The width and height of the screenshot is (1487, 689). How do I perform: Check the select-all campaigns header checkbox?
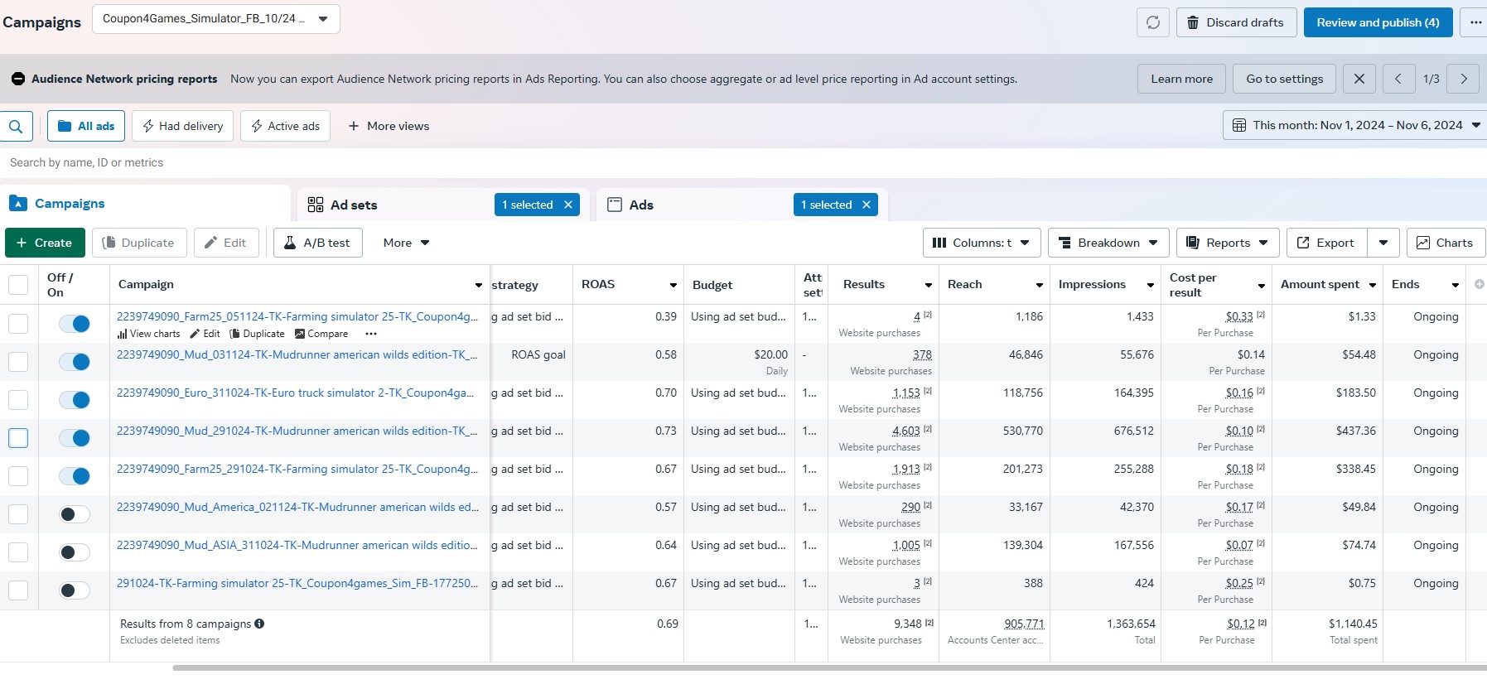pos(18,285)
